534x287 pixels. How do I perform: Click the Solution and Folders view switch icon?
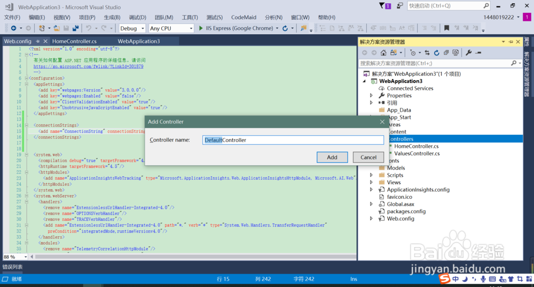(394, 53)
